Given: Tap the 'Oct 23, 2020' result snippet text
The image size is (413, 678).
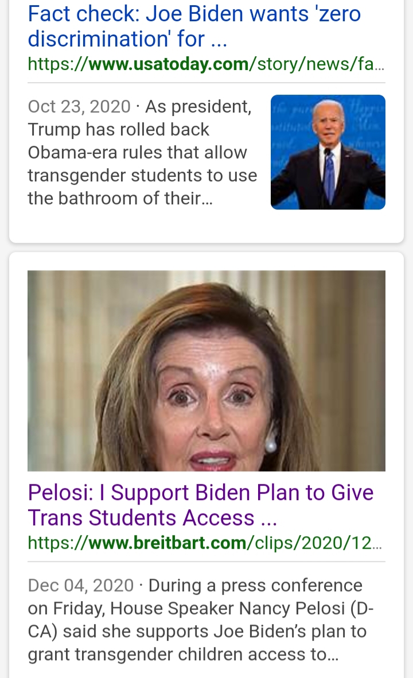Looking at the screenshot, I should [x=143, y=152].
